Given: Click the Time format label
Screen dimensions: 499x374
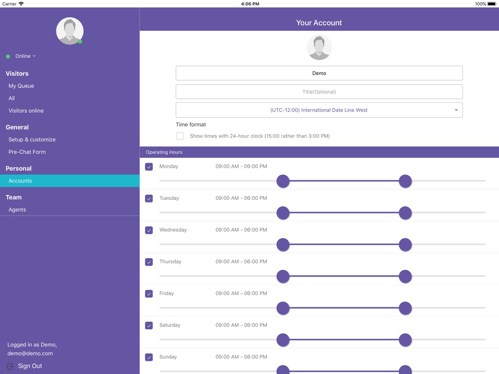Looking at the screenshot, I should pyautogui.click(x=191, y=125).
